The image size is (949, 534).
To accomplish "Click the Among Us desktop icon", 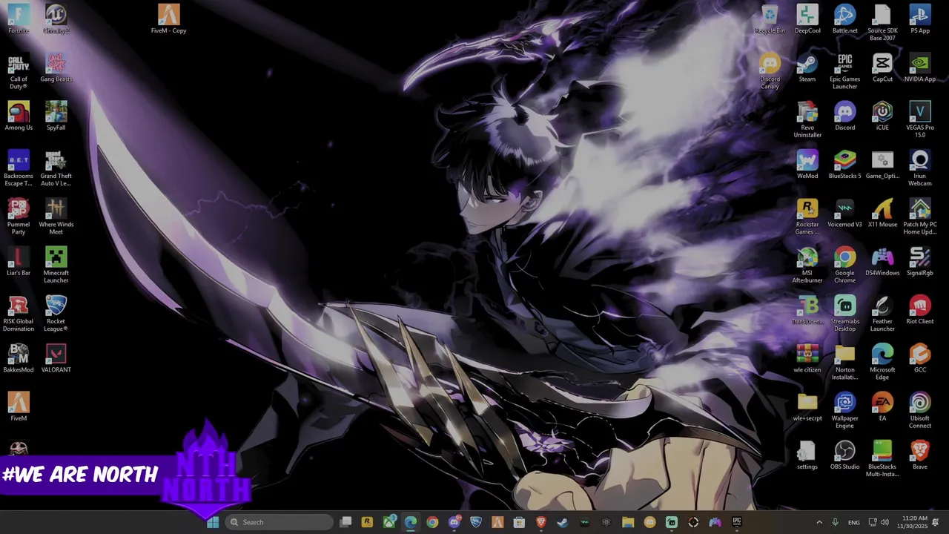I will [x=19, y=116].
